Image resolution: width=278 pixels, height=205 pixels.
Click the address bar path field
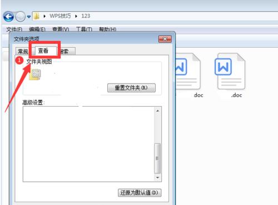pos(155,16)
